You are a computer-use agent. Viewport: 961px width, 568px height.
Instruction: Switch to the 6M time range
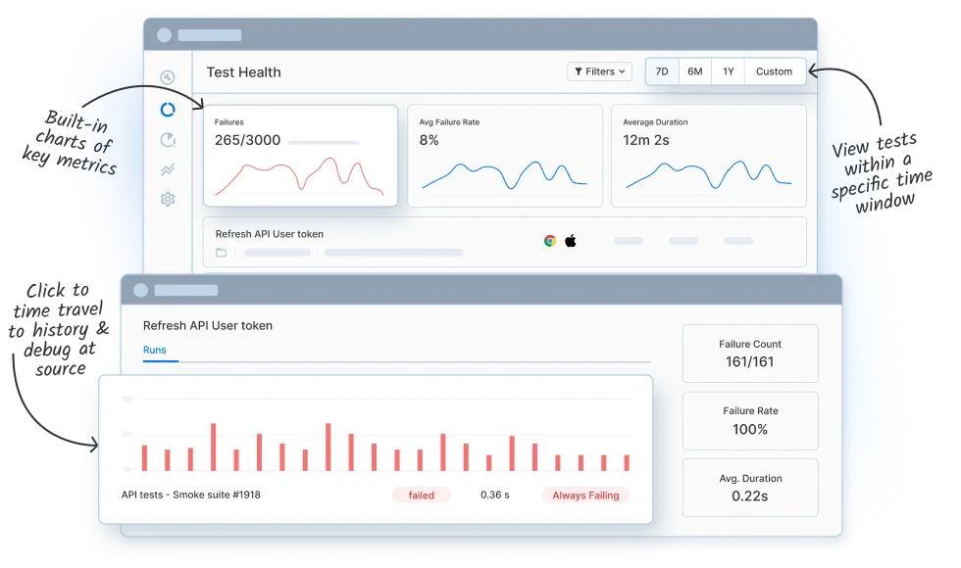[x=694, y=71]
